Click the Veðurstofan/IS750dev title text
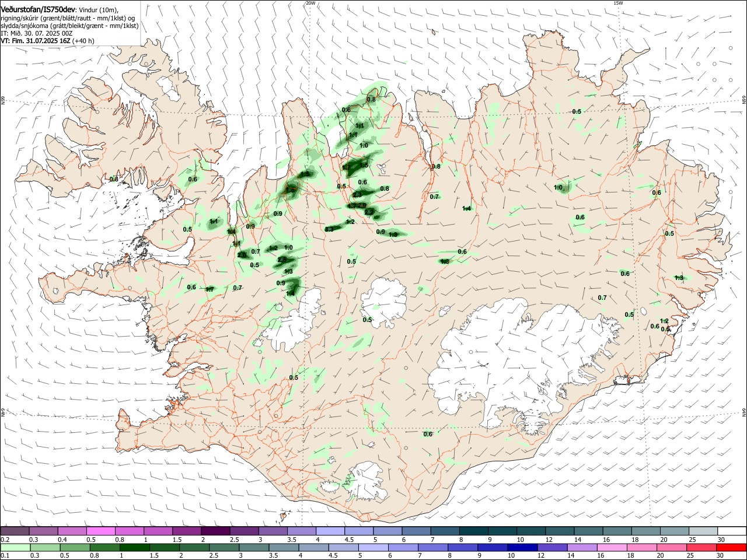The width and height of the screenshot is (747, 560). pos(37,9)
